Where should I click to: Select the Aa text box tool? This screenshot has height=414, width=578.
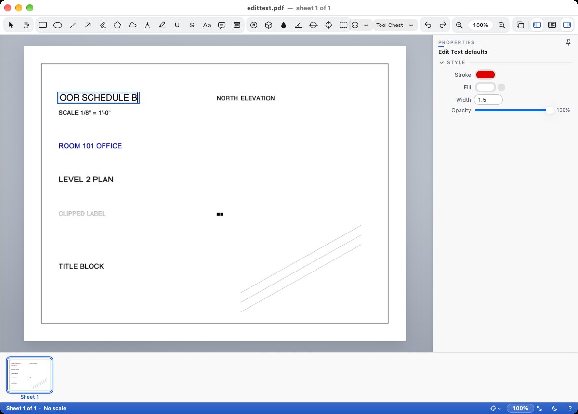[x=207, y=25]
